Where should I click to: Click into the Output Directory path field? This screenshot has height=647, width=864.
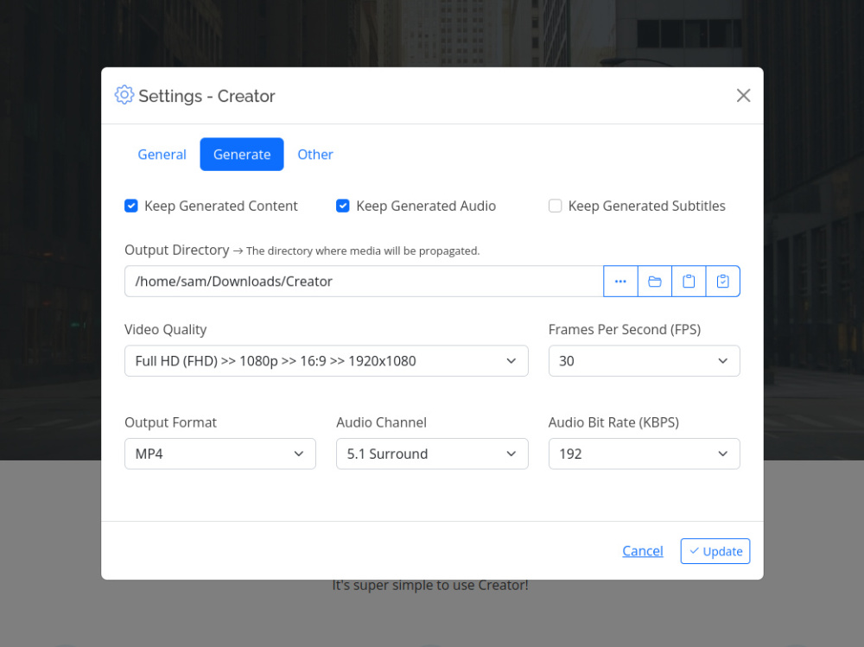click(364, 281)
